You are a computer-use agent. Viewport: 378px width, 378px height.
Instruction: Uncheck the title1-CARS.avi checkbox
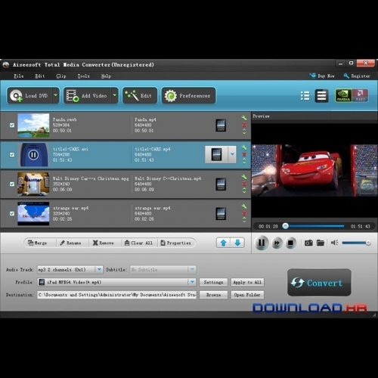click(12, 155)
